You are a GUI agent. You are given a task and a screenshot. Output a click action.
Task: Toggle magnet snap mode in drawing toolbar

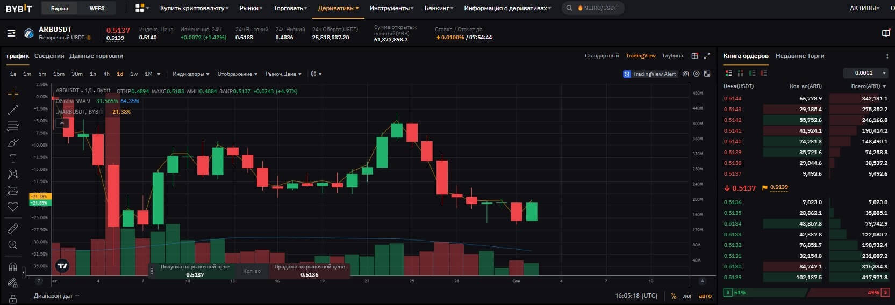click(x=13, y=267)
